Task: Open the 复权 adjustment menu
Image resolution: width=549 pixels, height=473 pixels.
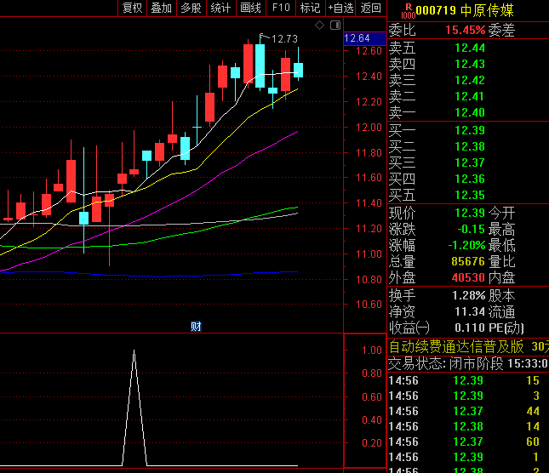Action: pos(132,8)
